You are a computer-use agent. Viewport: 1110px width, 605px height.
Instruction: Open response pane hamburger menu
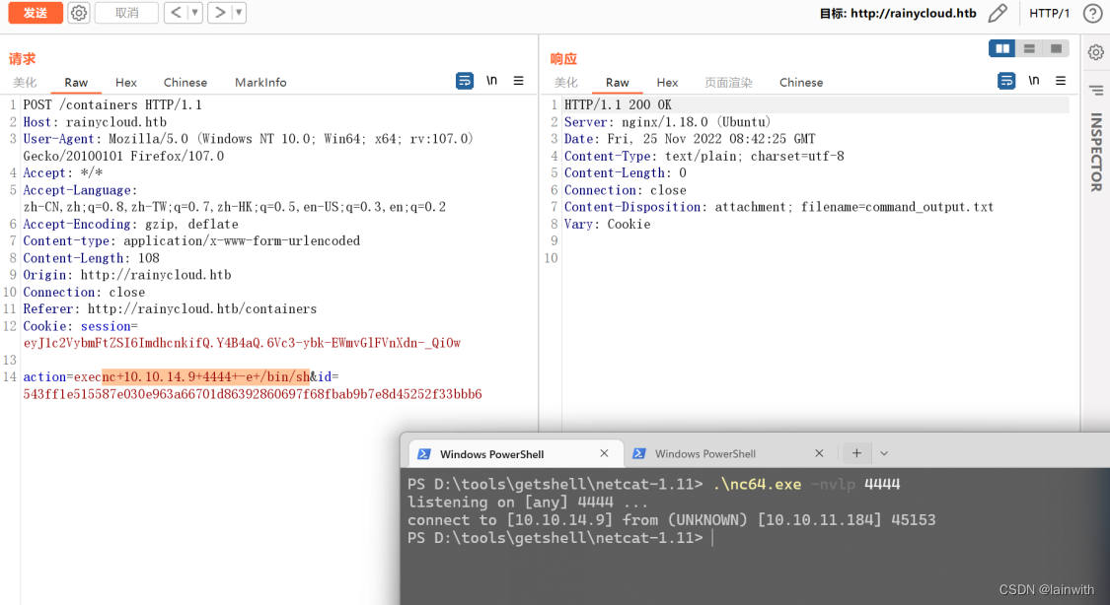tap(1061, 81)
